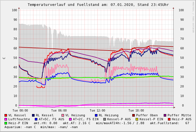Viewport: 196px width, 132px height.
Task: Click the purple Puffer Mitte legend swatch
Action: click(165, 115)
